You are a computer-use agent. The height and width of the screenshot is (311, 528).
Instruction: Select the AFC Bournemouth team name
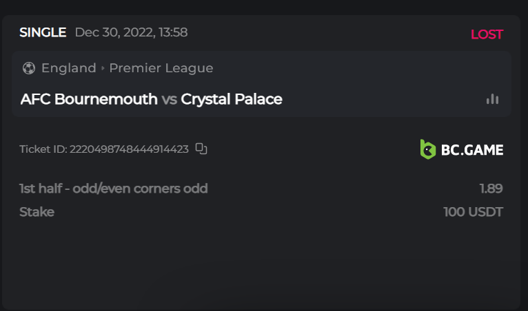tap(89, 99)
